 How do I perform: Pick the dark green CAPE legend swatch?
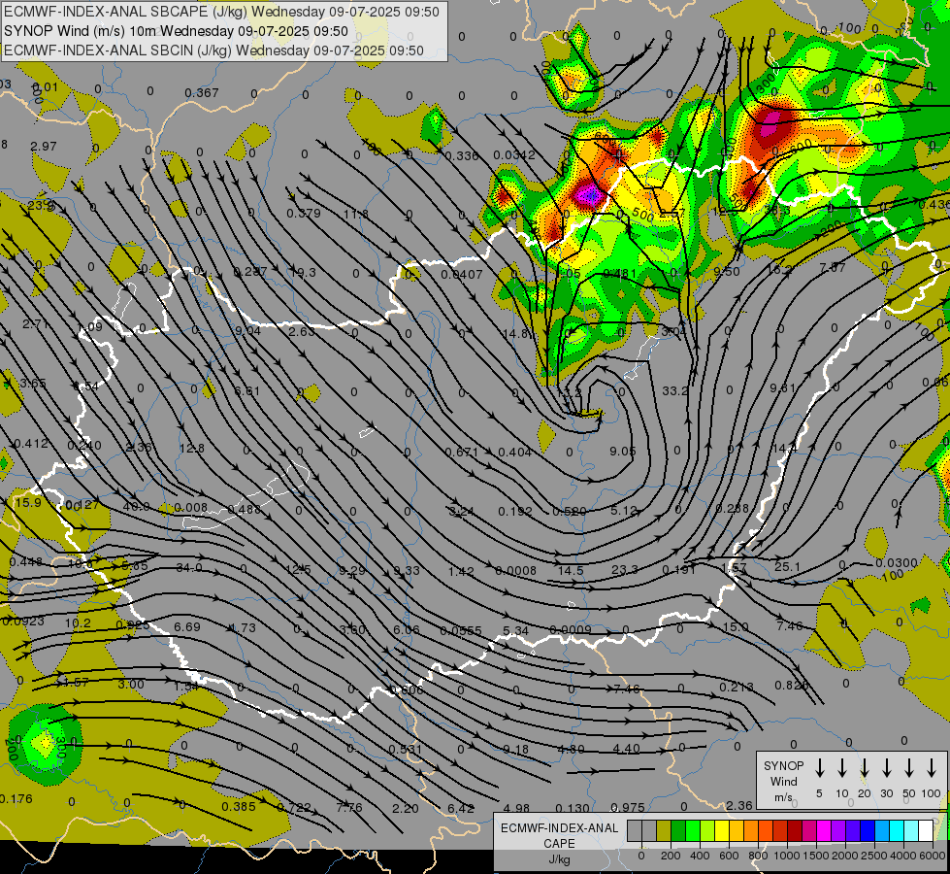point(678,831)
